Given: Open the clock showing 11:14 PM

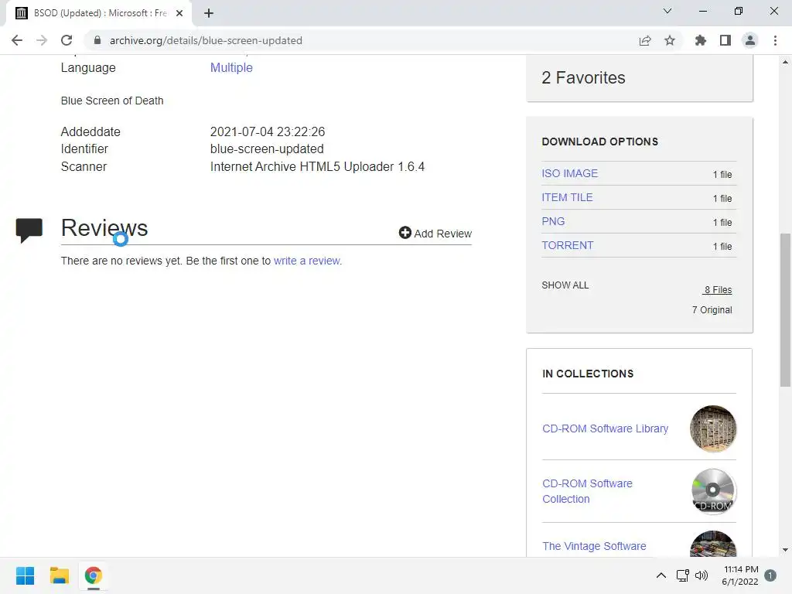Looking at the screenshot, I should click(740, 575).
